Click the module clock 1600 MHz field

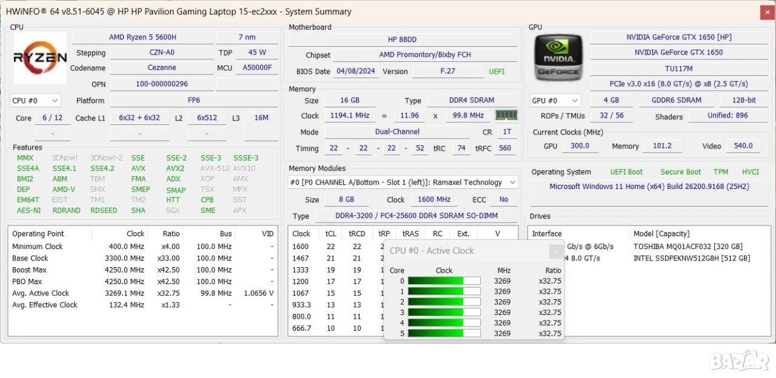click(435, 199)
